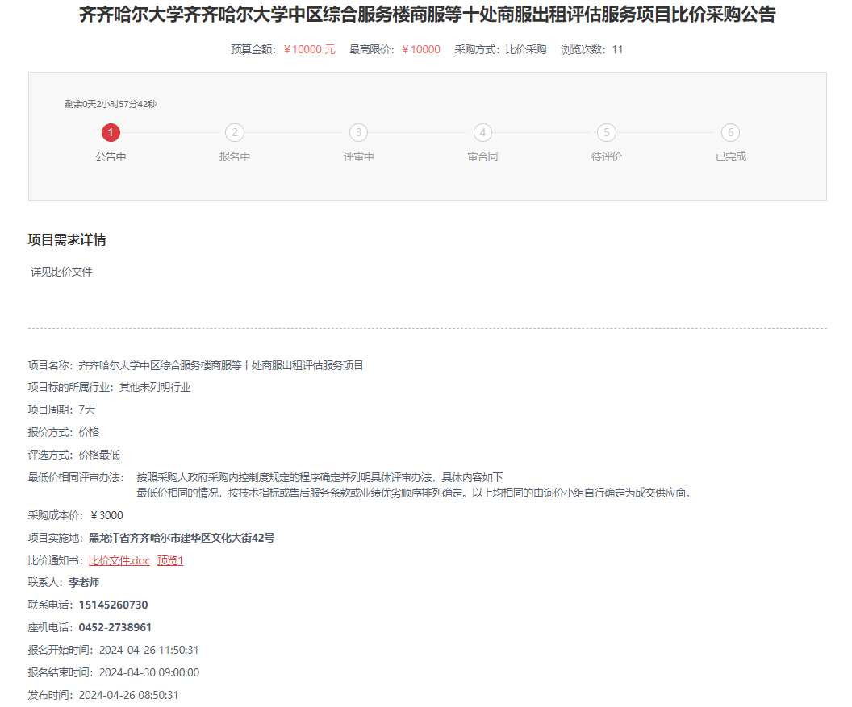Click the step 6 circle for 已完成
The width and height of the screenshot is (852, 707).
click(x=730, y=133)
